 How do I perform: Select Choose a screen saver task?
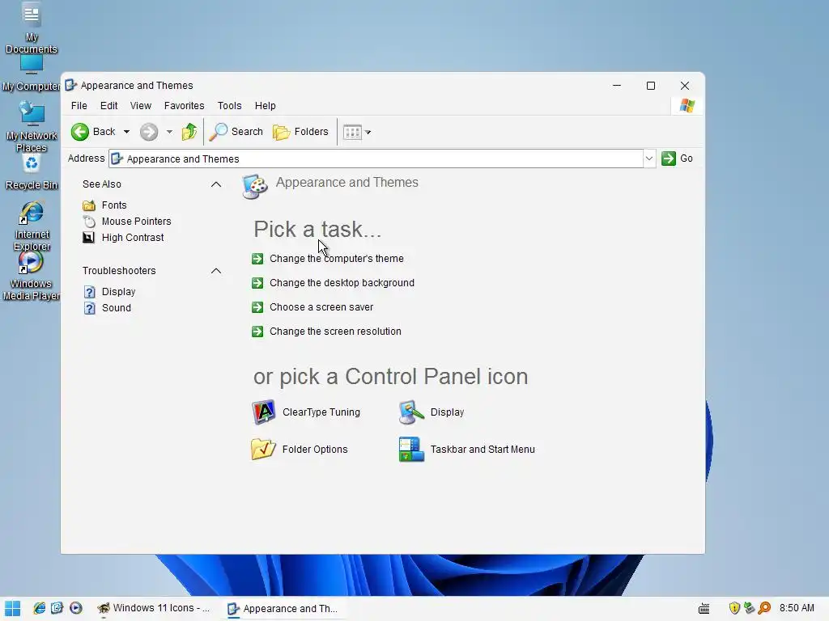(x=321, y=307)
